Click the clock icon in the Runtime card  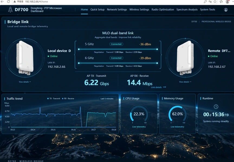(x=216, y=107)
